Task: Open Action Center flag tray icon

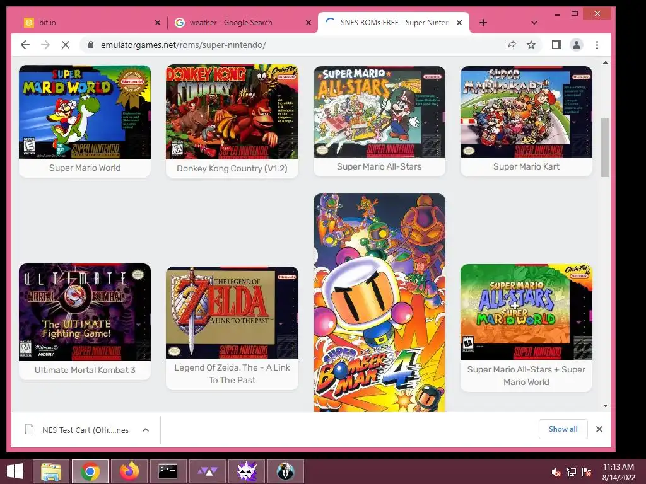Action: (x=587, y=472)
